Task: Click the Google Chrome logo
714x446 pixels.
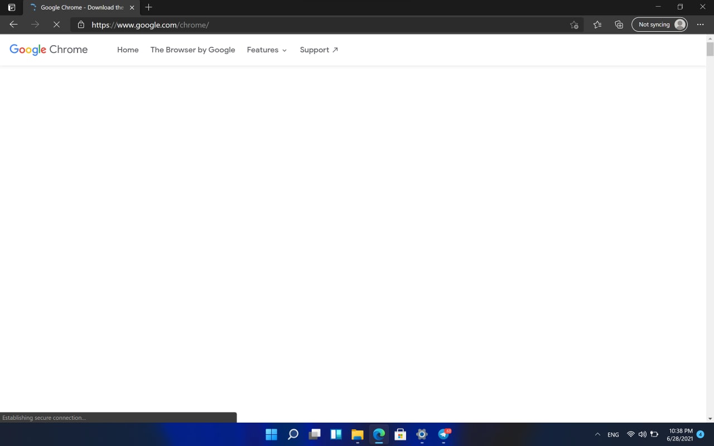Action: 49,50
